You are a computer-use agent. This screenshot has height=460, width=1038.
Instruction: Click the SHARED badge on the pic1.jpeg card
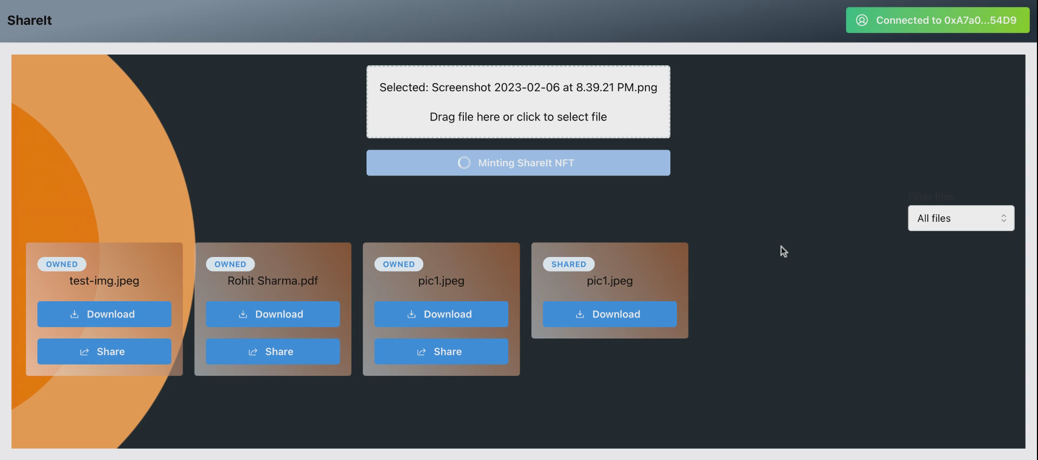pos(569,264)
